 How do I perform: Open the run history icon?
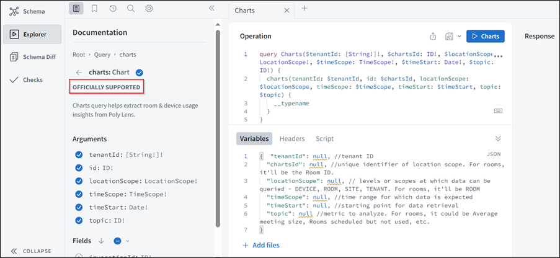click(x=113, y=8)
